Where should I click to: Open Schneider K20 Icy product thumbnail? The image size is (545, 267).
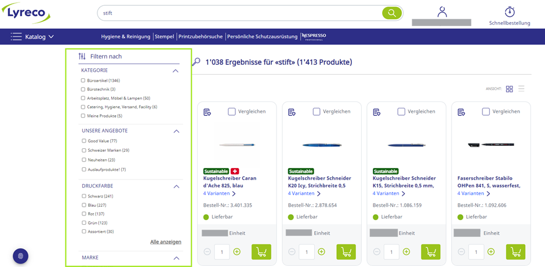click(x=322, y=144)
